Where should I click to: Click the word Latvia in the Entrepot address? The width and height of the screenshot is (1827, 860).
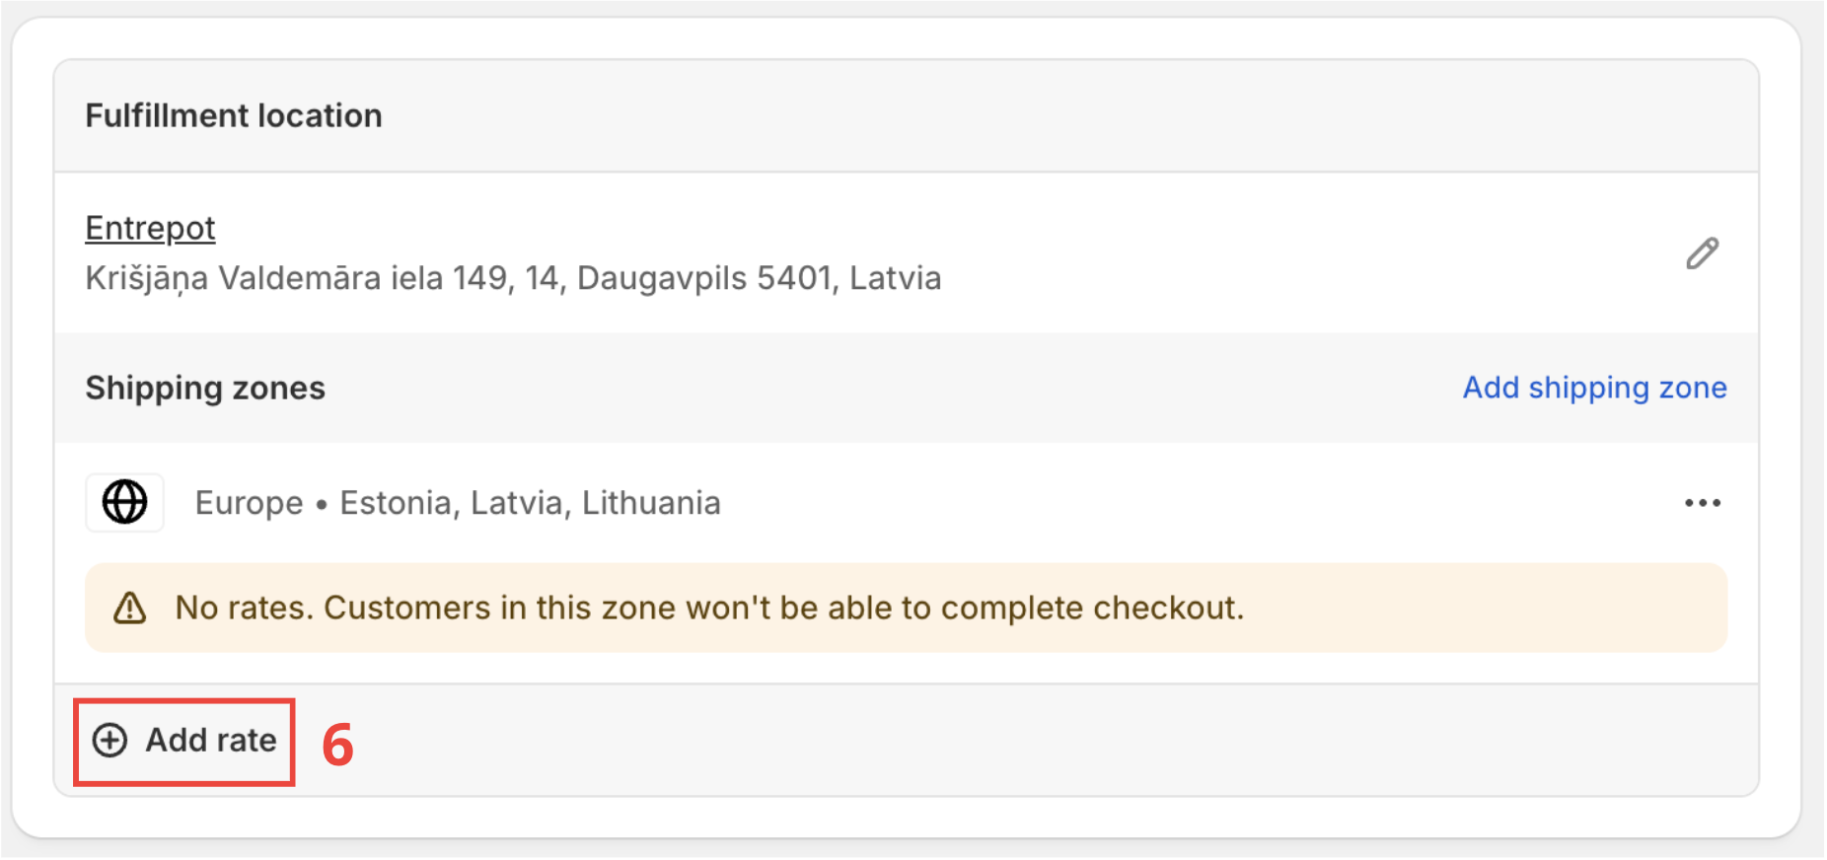(895, 279)
